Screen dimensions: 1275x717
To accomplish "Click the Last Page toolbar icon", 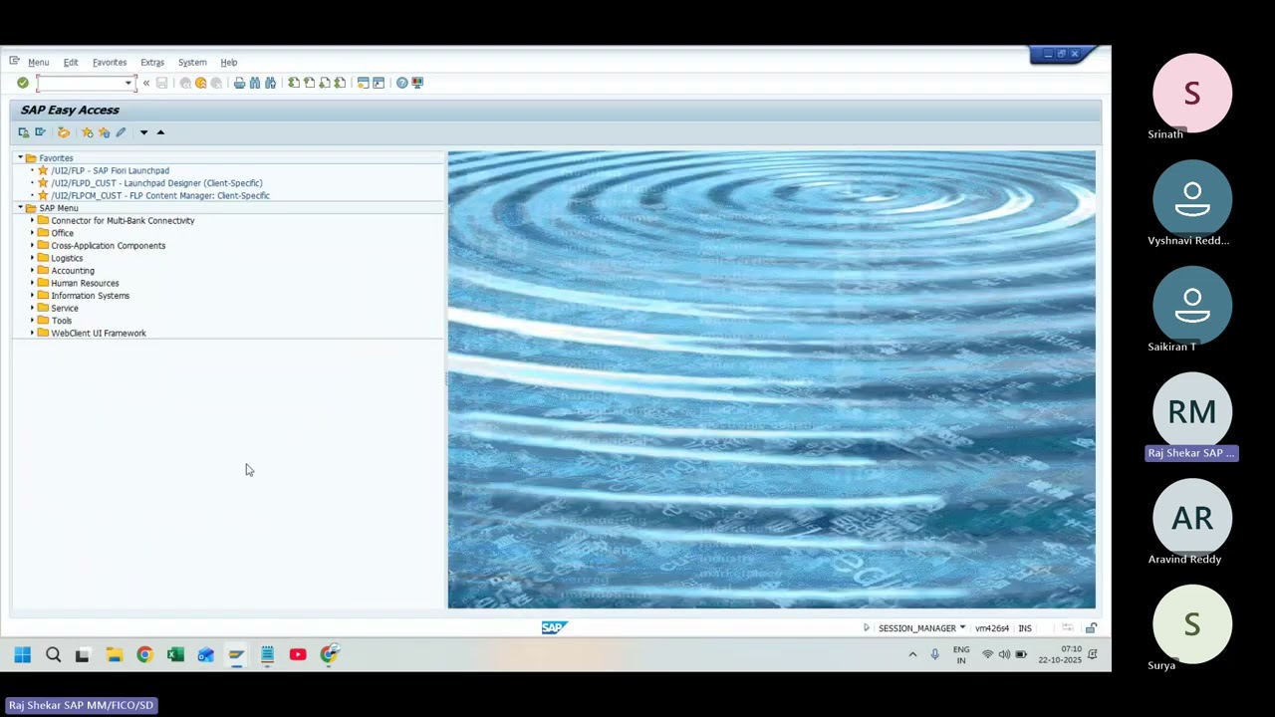I will pyautogui.click(x=340, y=83).
